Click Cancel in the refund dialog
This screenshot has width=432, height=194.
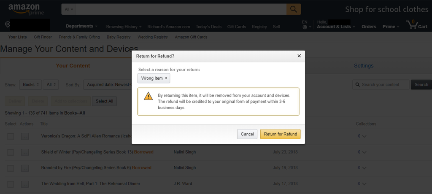pyautogui.click(x=247, y=134)
